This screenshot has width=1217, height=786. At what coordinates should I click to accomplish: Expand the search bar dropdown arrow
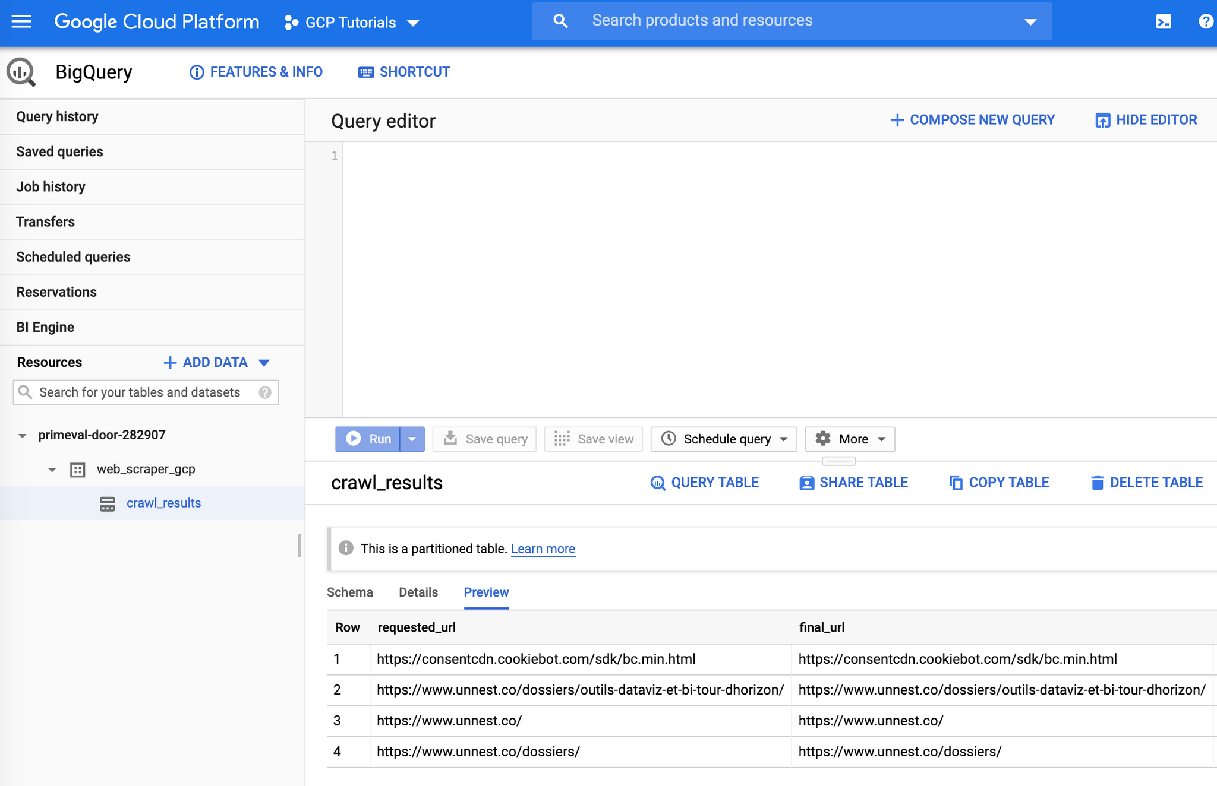tap(1030, 22)
